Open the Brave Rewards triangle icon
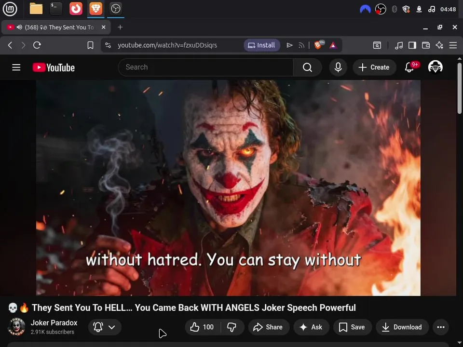Viewport: 463px width, 347px height. pyautogui.click(x=333, y=45)
